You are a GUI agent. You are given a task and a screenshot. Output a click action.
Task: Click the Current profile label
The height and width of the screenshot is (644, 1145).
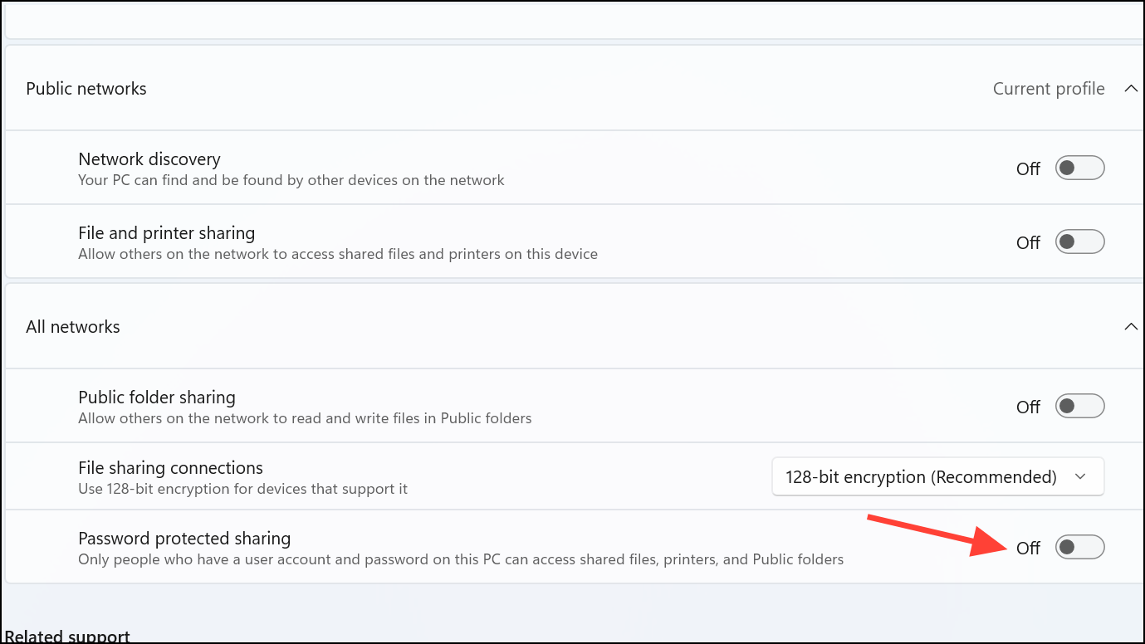coord(1049,89)
